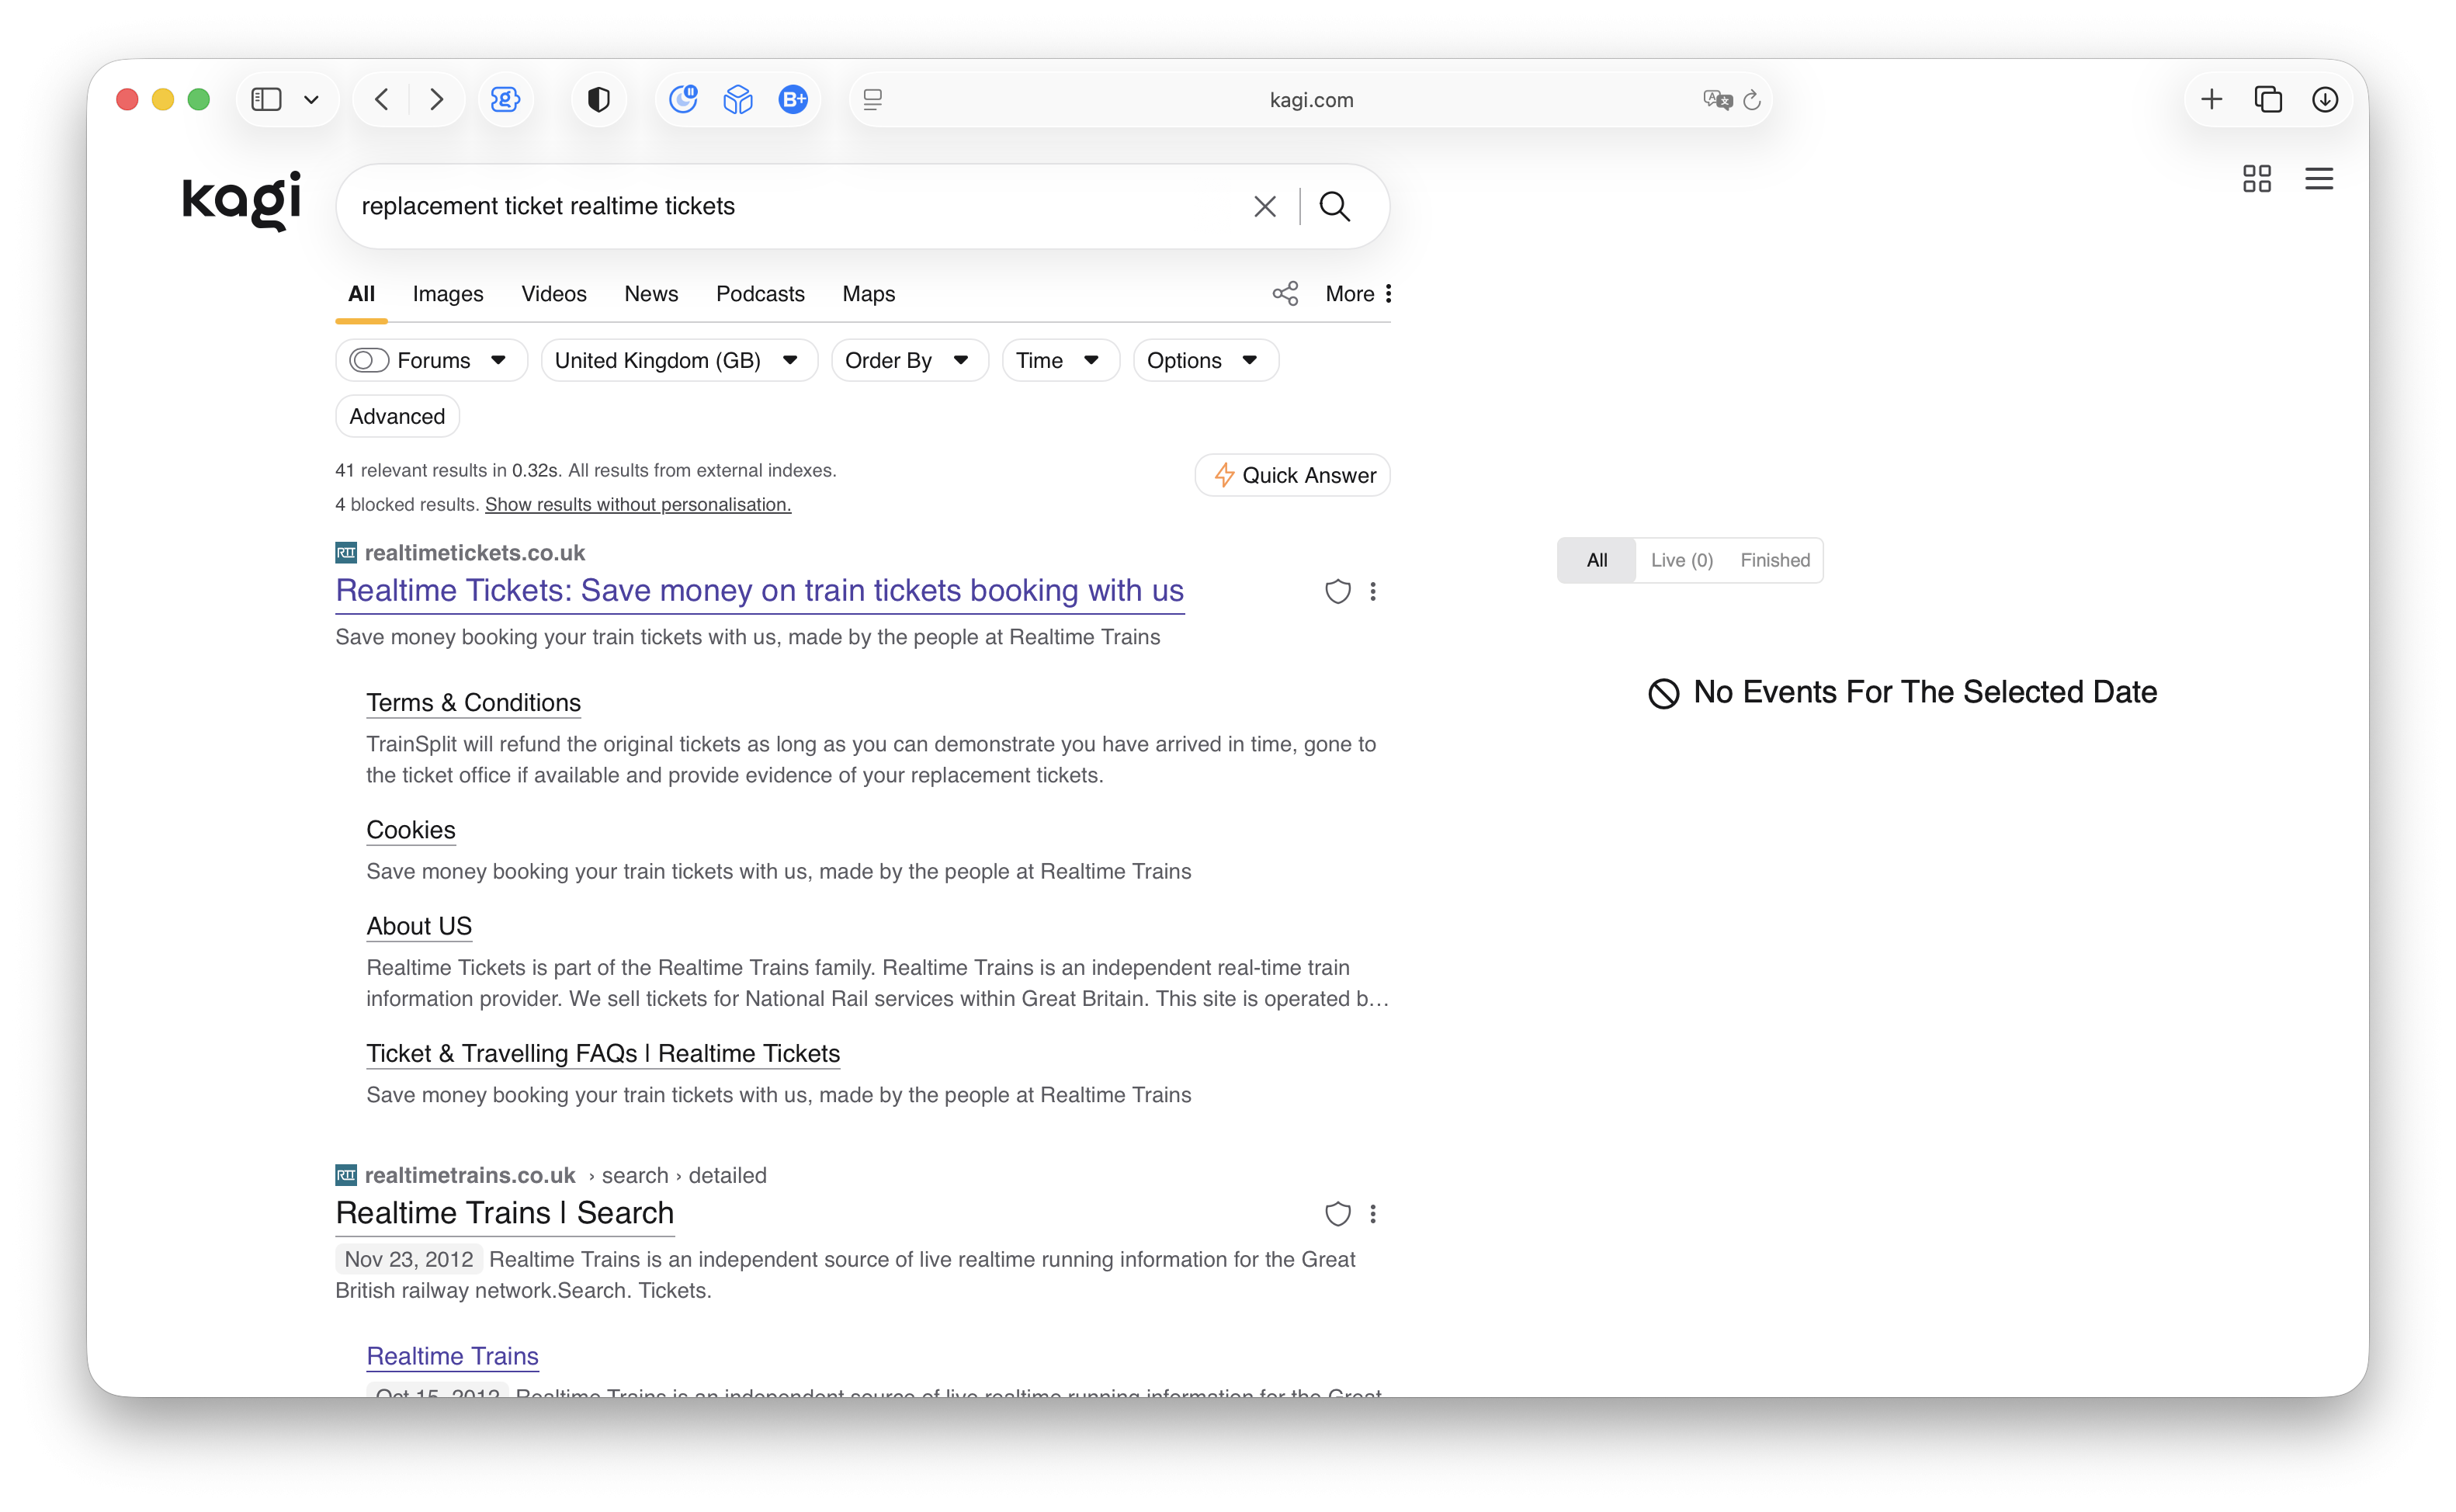Click shield icon for Realtime Trains Search result
This screenshot has width=2456, height=1512.
(x=1338, y=1213)
